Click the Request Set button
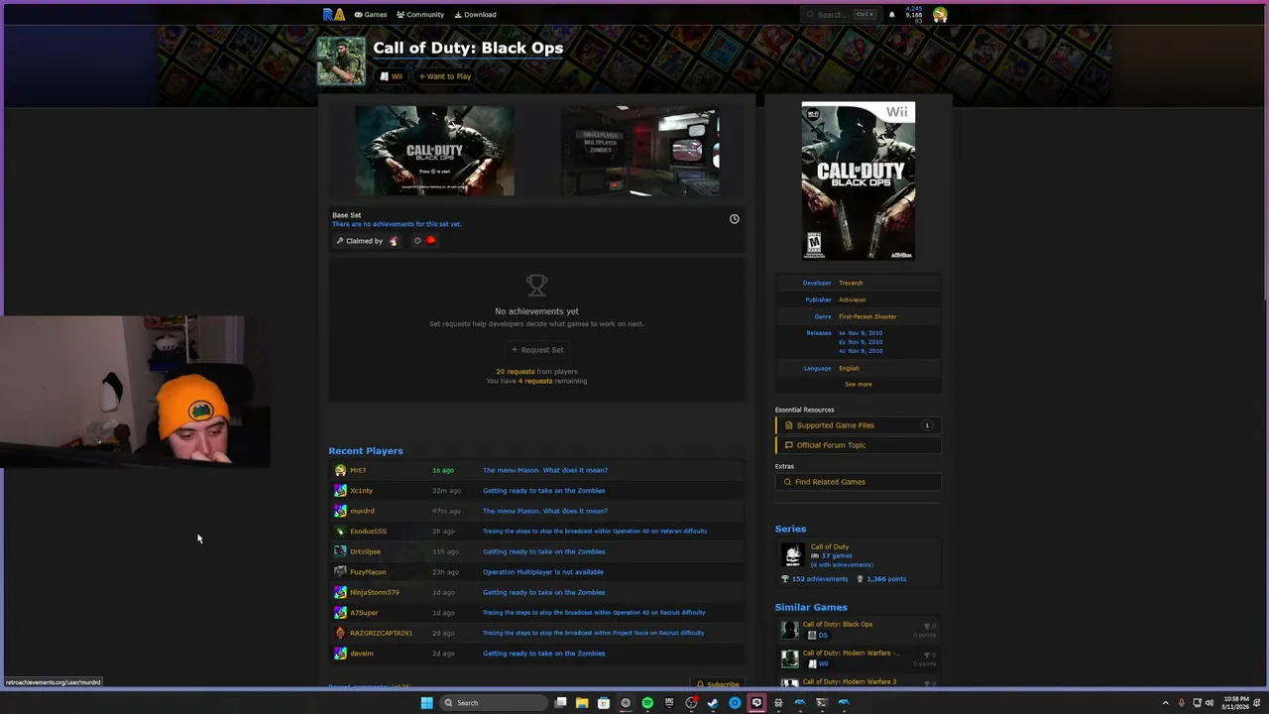 coord(537,350)
